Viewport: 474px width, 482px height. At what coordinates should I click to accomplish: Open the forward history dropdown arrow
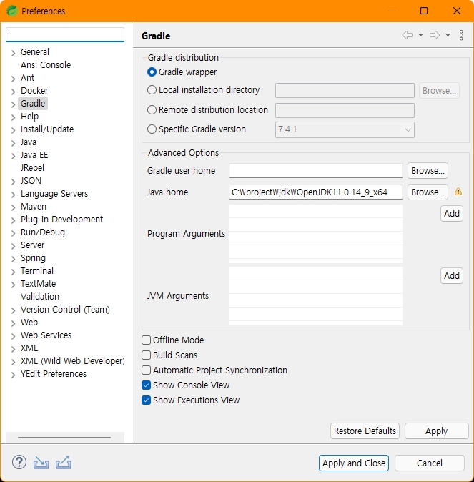pos(448,35)
